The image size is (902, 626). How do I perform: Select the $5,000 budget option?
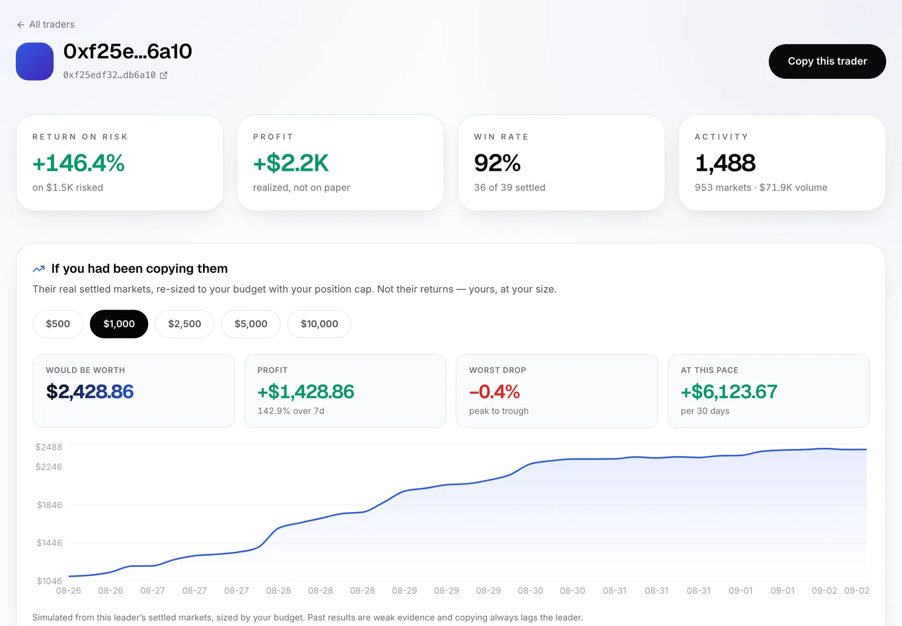[x=251, y=324]
